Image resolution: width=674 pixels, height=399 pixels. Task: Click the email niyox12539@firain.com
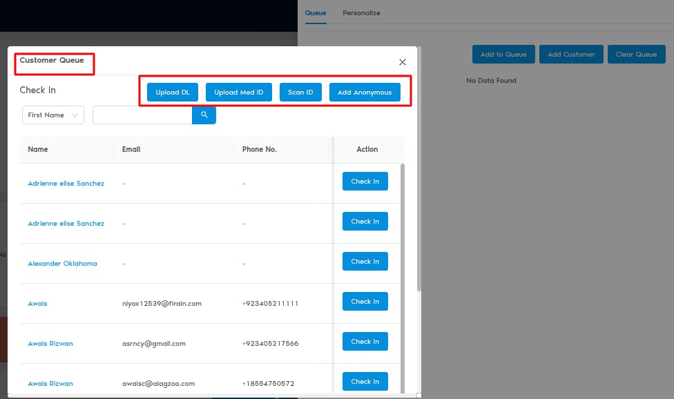162,304
